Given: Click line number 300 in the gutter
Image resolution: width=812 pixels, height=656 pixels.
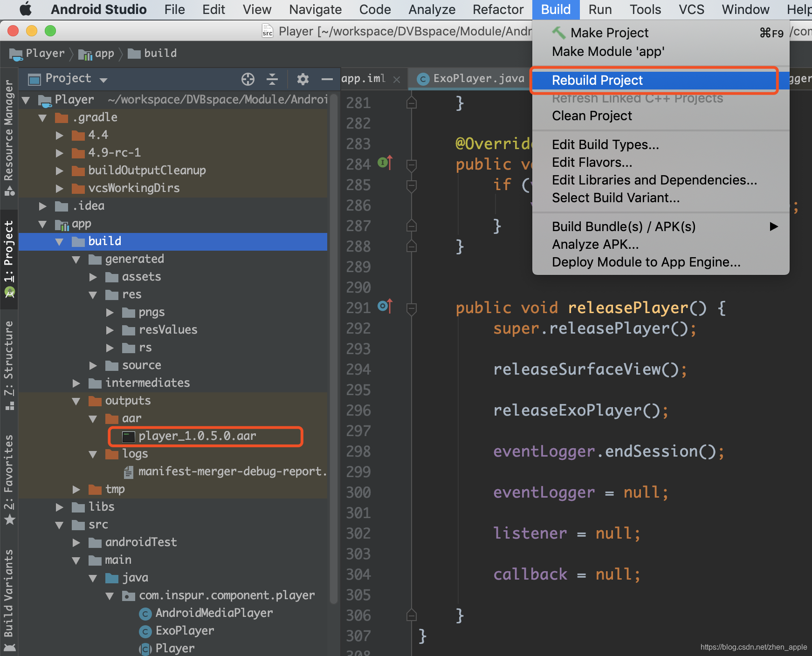Looking at the screenshot, I should coord(358,492).
